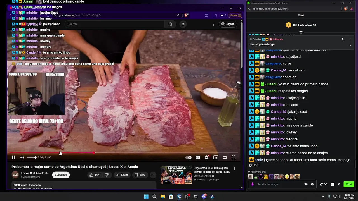Viewport: 358px width, 201px height.
Task: Open YouTube player settings gear
Action: [x=207, y=157]
